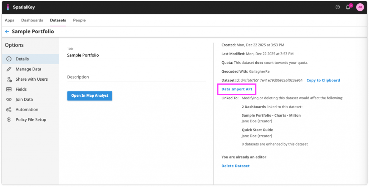Focus the Description input field
This screenshot has width=369, height=187.
coord(137,77)
